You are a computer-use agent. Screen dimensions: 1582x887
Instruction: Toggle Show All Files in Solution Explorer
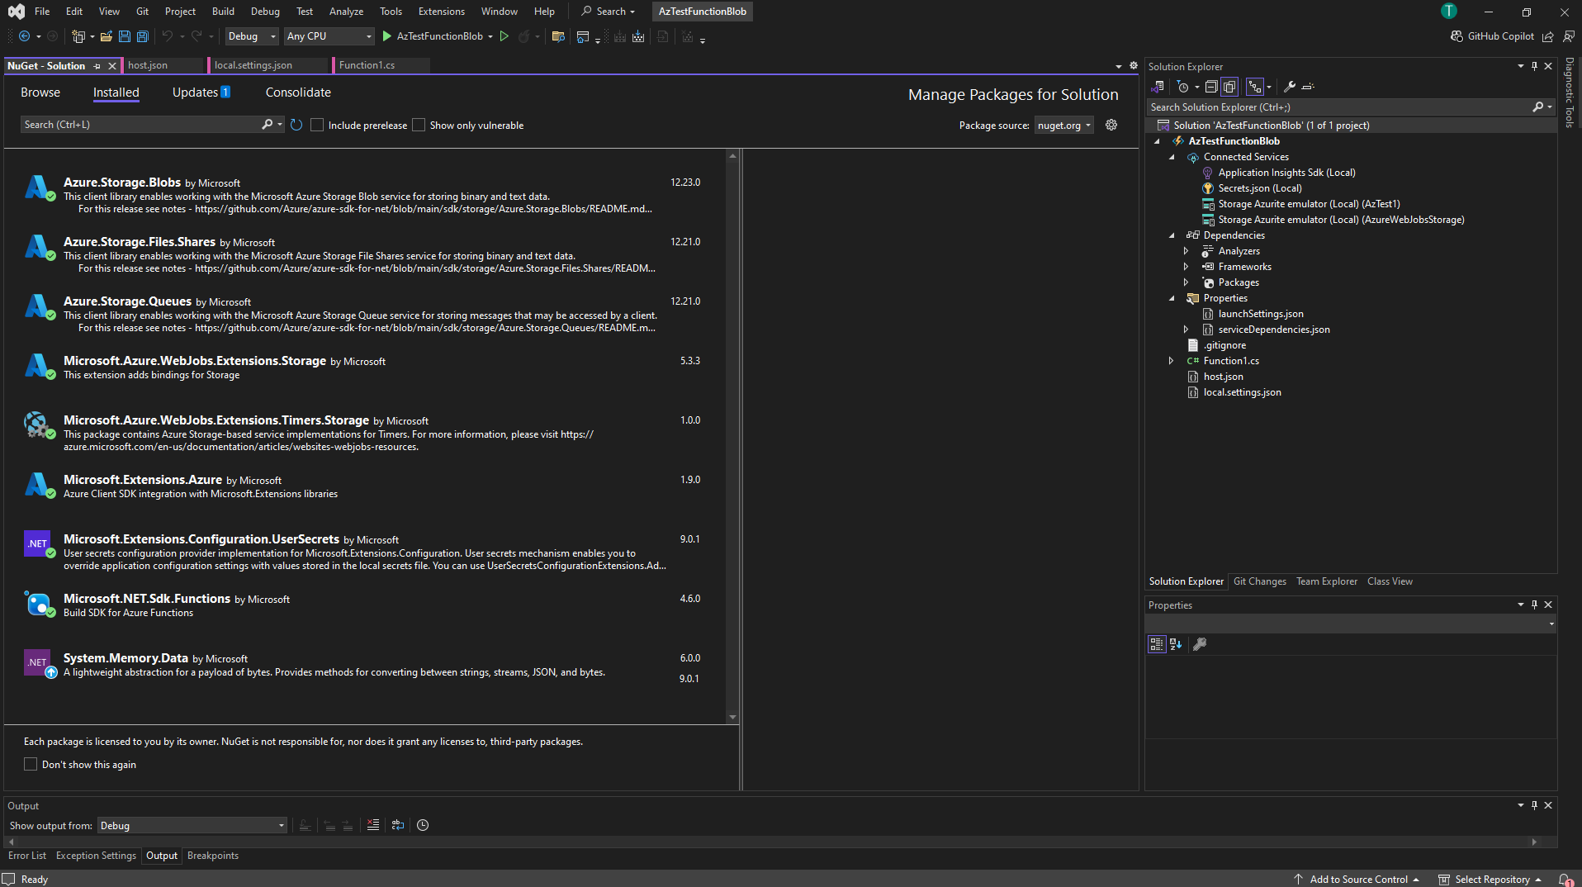pyautogui.click(x=1229, y=87)
